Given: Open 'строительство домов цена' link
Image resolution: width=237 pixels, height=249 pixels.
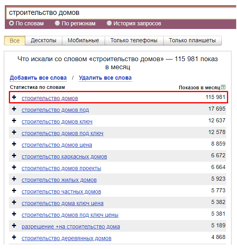Looking at the screenshot, I should coord(57,145).
